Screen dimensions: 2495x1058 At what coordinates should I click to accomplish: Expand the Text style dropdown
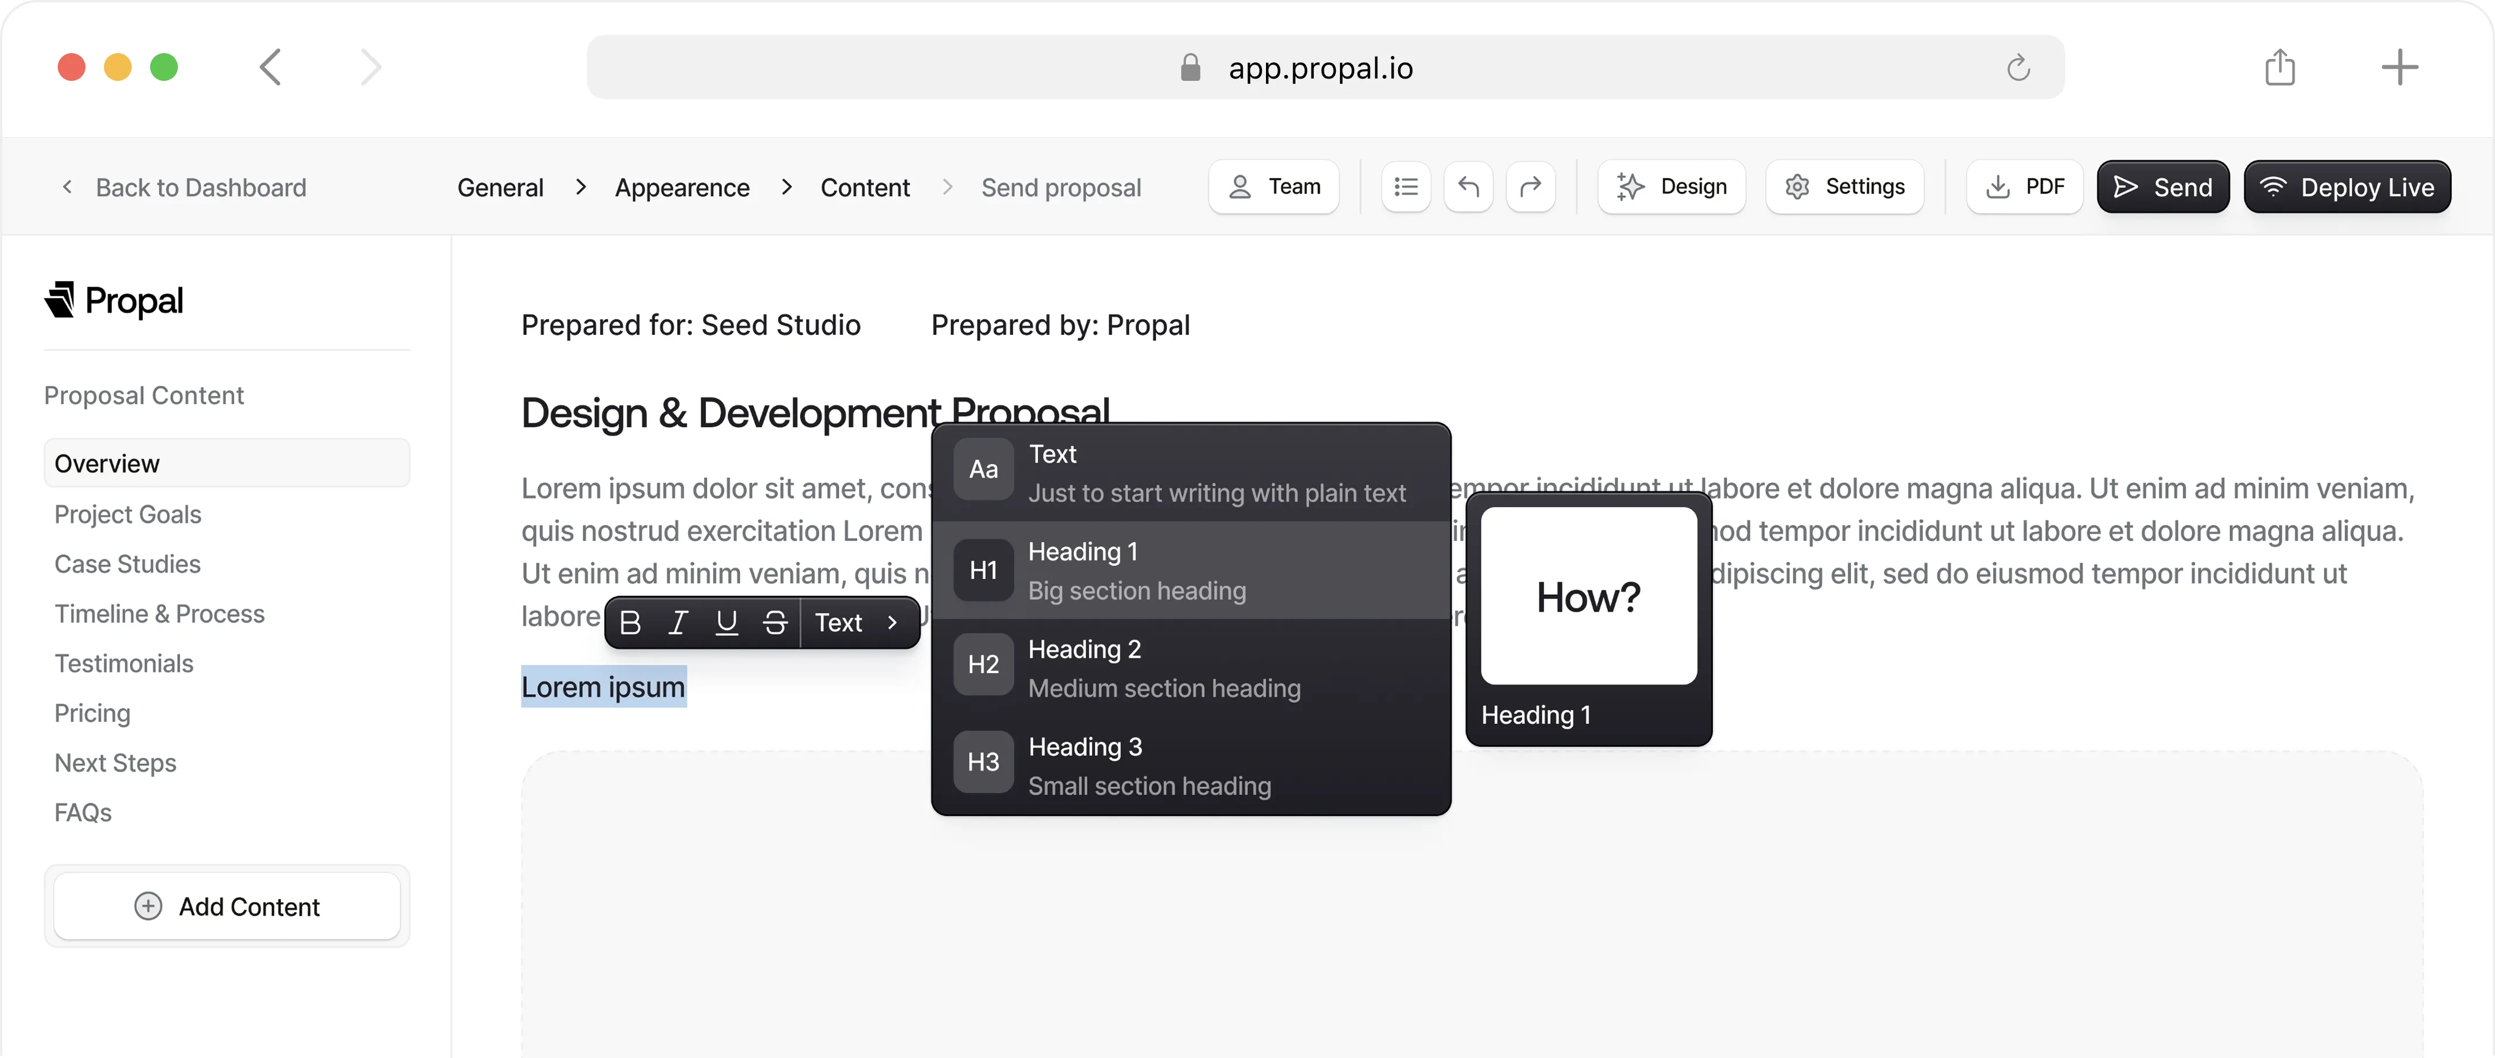pyautogui.click(x=857, y=622)
